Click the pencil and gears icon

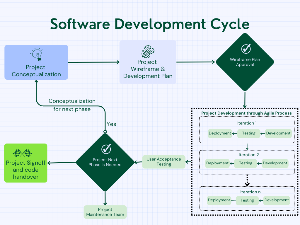point(148,52)
